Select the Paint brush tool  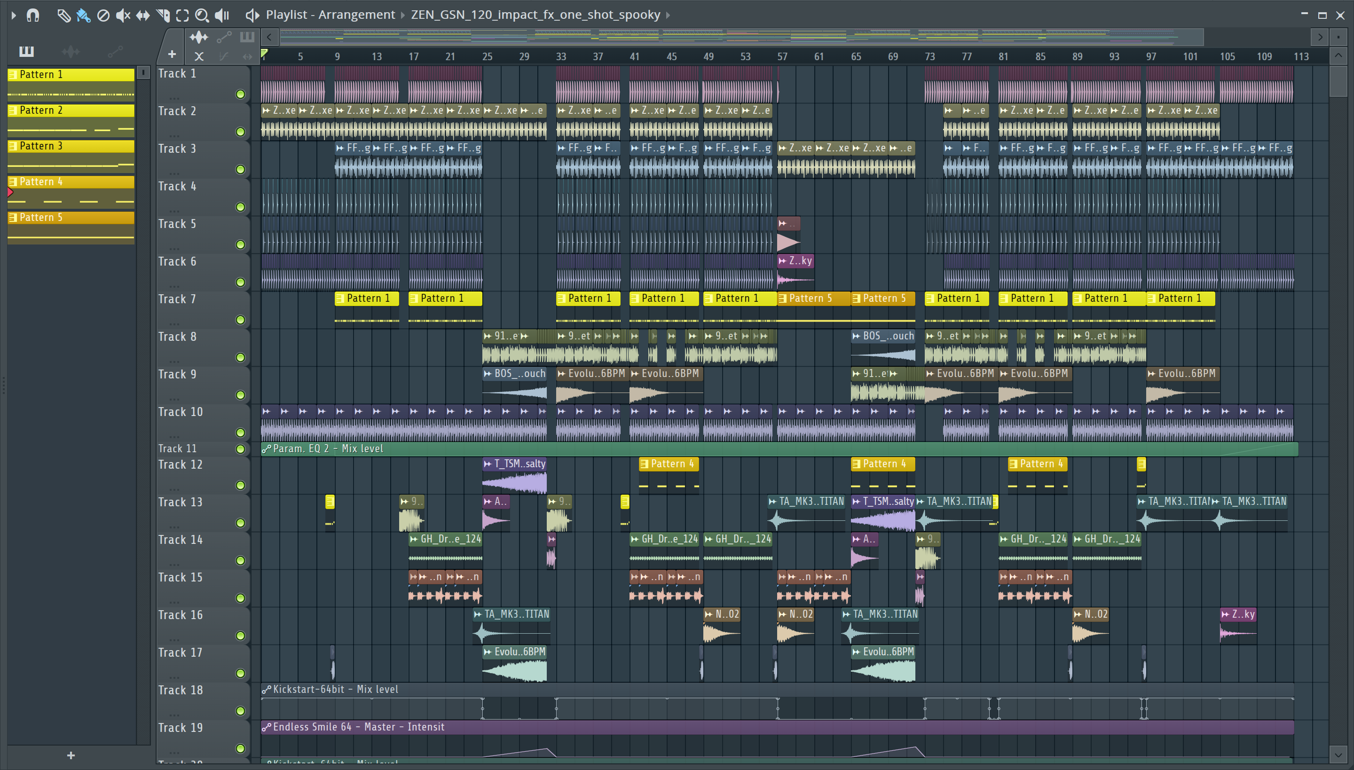(84, 15)
